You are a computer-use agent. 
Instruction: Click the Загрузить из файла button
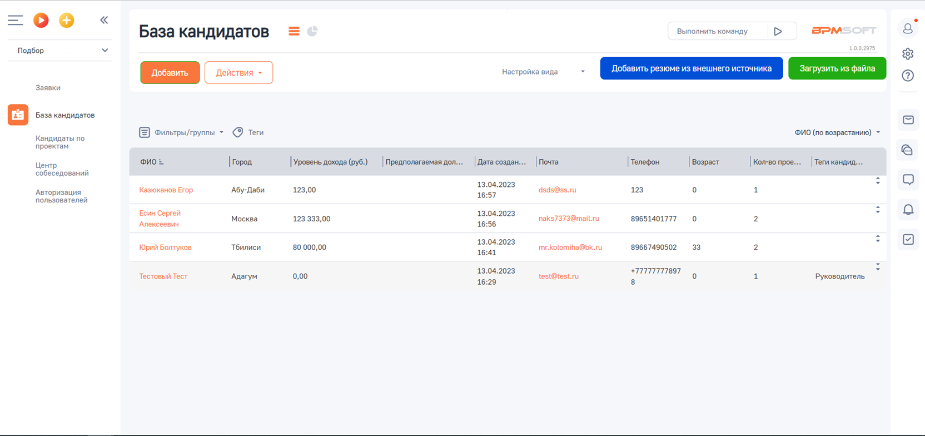[837, 68]
